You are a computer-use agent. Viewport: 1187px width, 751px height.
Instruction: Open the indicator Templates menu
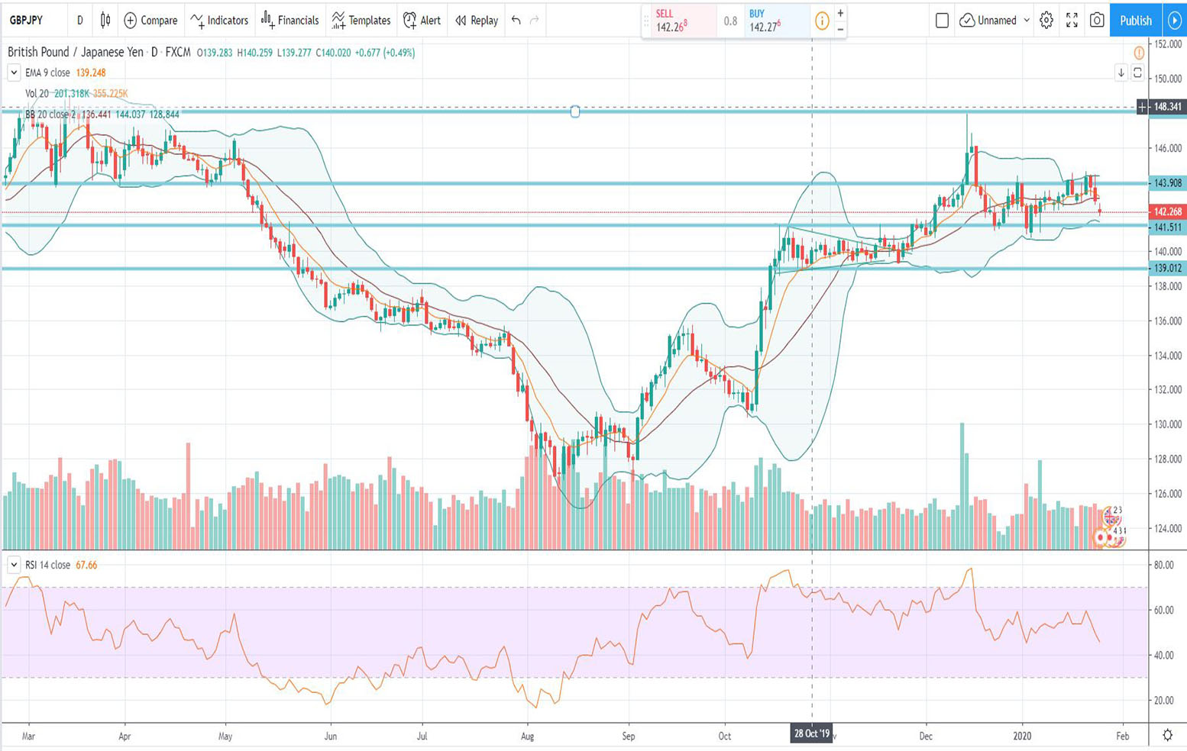361,21
